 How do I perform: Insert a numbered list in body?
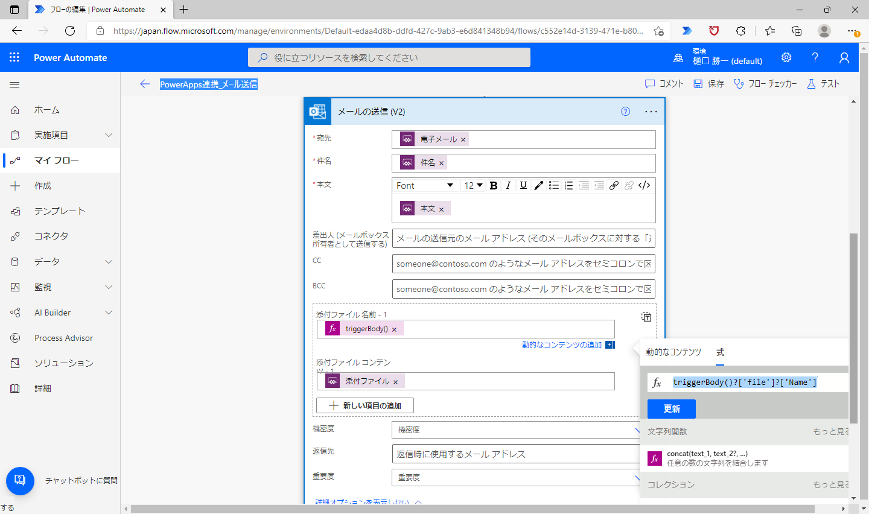click(568, 185)
